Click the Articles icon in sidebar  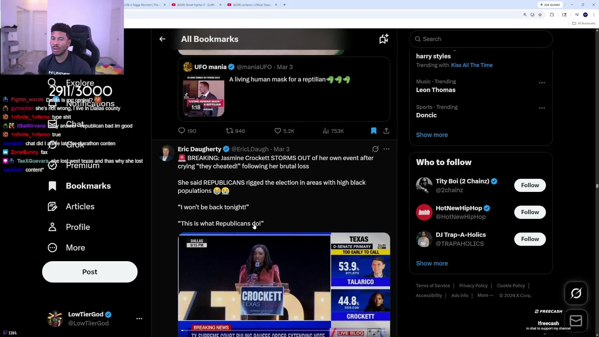[52, 206]
